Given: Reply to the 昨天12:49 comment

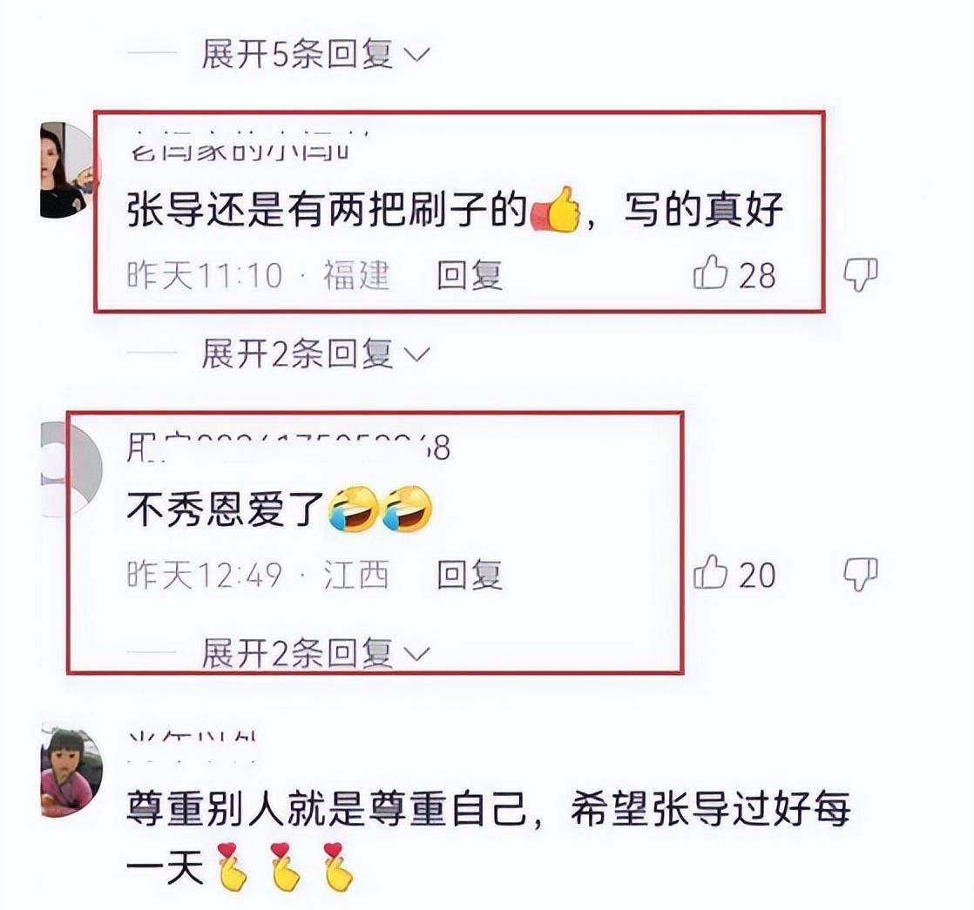Looking at the screenshot, I should click(x=469, y=575).
